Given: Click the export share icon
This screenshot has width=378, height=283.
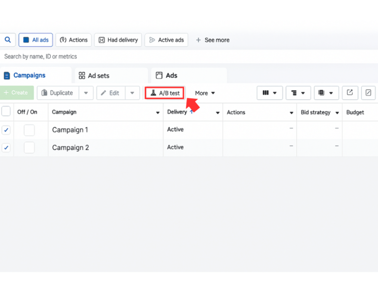Looking at the screenshot, I should point(350,93).
